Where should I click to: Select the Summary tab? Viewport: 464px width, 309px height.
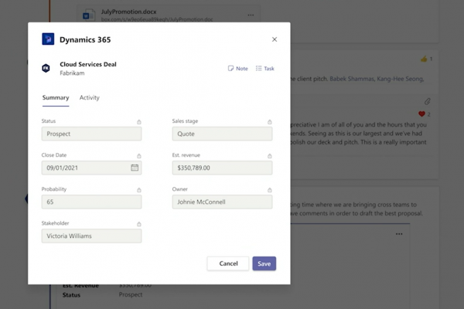coord(56,97)
